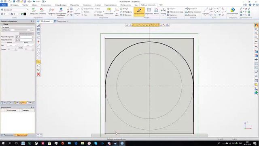259x146 pixels.
Task: Switch to the Диагностика bottom tab
Action: click(21, 135)
